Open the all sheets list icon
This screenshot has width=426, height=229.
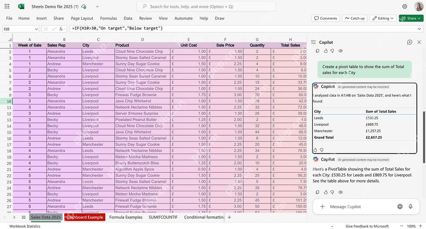[23, 217]
